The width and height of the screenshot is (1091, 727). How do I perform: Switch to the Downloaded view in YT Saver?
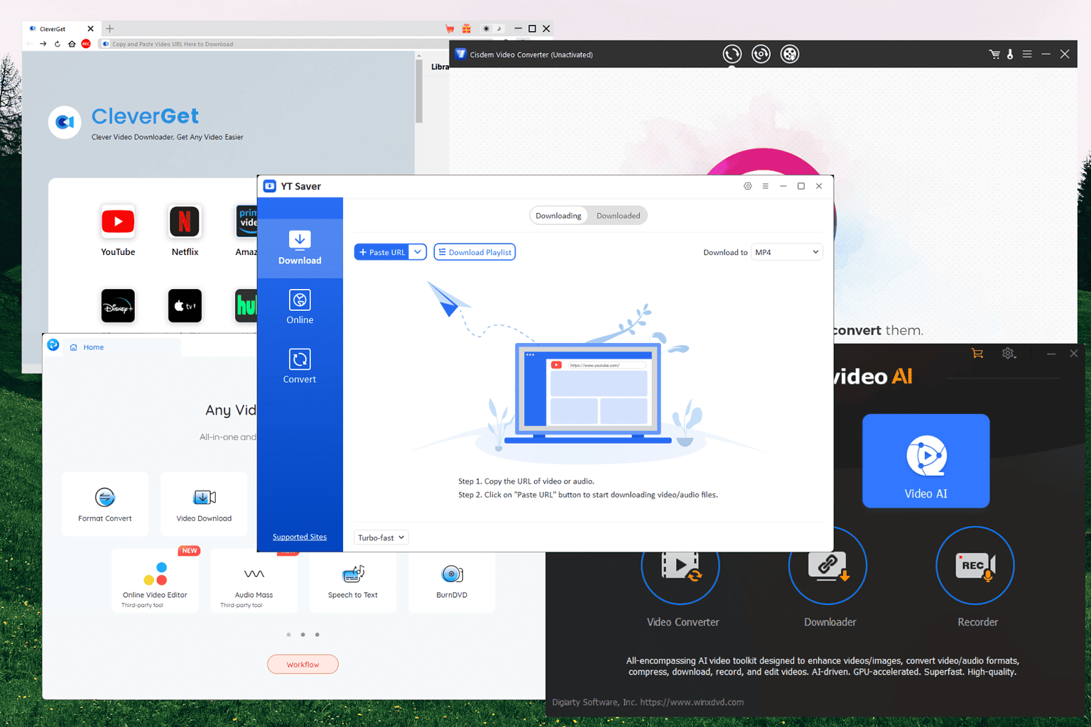(x=617, y=215)
